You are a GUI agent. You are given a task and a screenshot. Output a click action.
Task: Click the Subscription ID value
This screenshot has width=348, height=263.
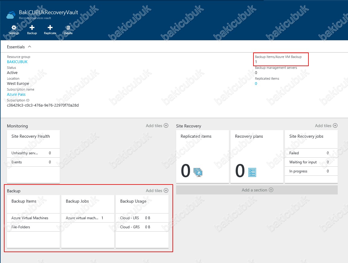click(43, 105)
